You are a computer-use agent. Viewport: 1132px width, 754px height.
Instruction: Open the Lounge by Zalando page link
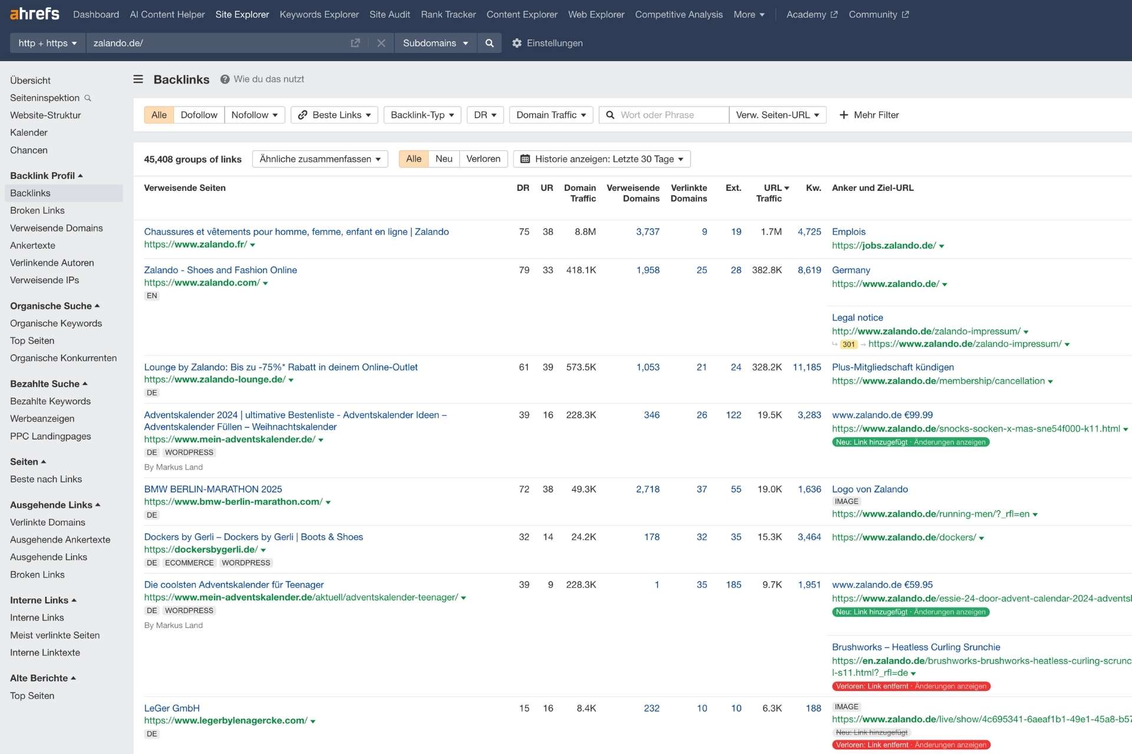(281, 367)
